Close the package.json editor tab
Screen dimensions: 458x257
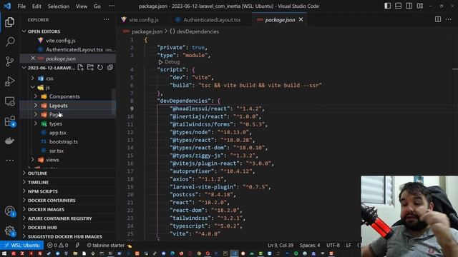301,19
